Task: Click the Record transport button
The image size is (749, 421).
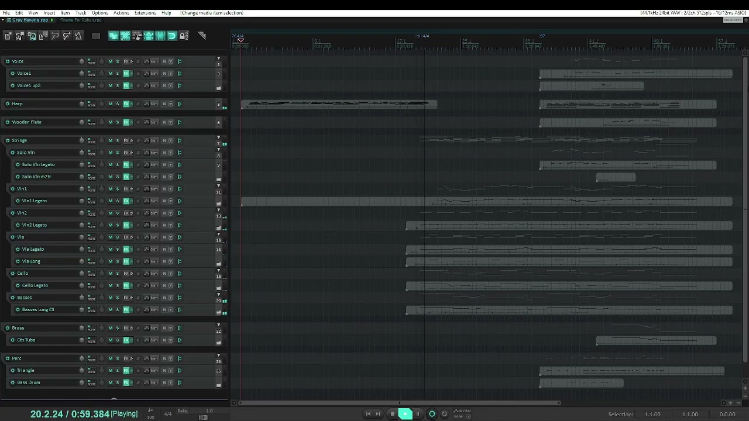Action: (432, 414)
